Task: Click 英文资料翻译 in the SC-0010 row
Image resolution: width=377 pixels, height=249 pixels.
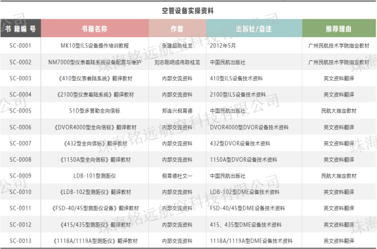Action: tap(339, 192)
